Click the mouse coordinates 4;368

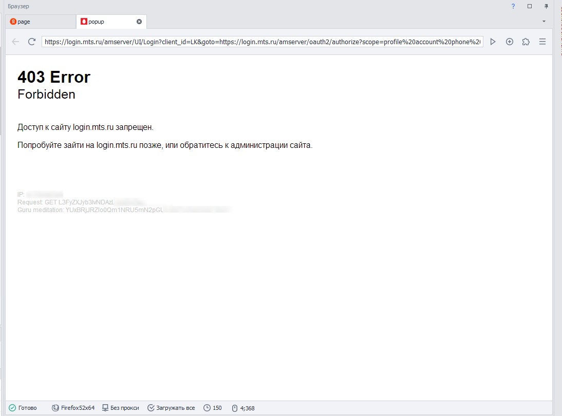click(x=243, y=408)
